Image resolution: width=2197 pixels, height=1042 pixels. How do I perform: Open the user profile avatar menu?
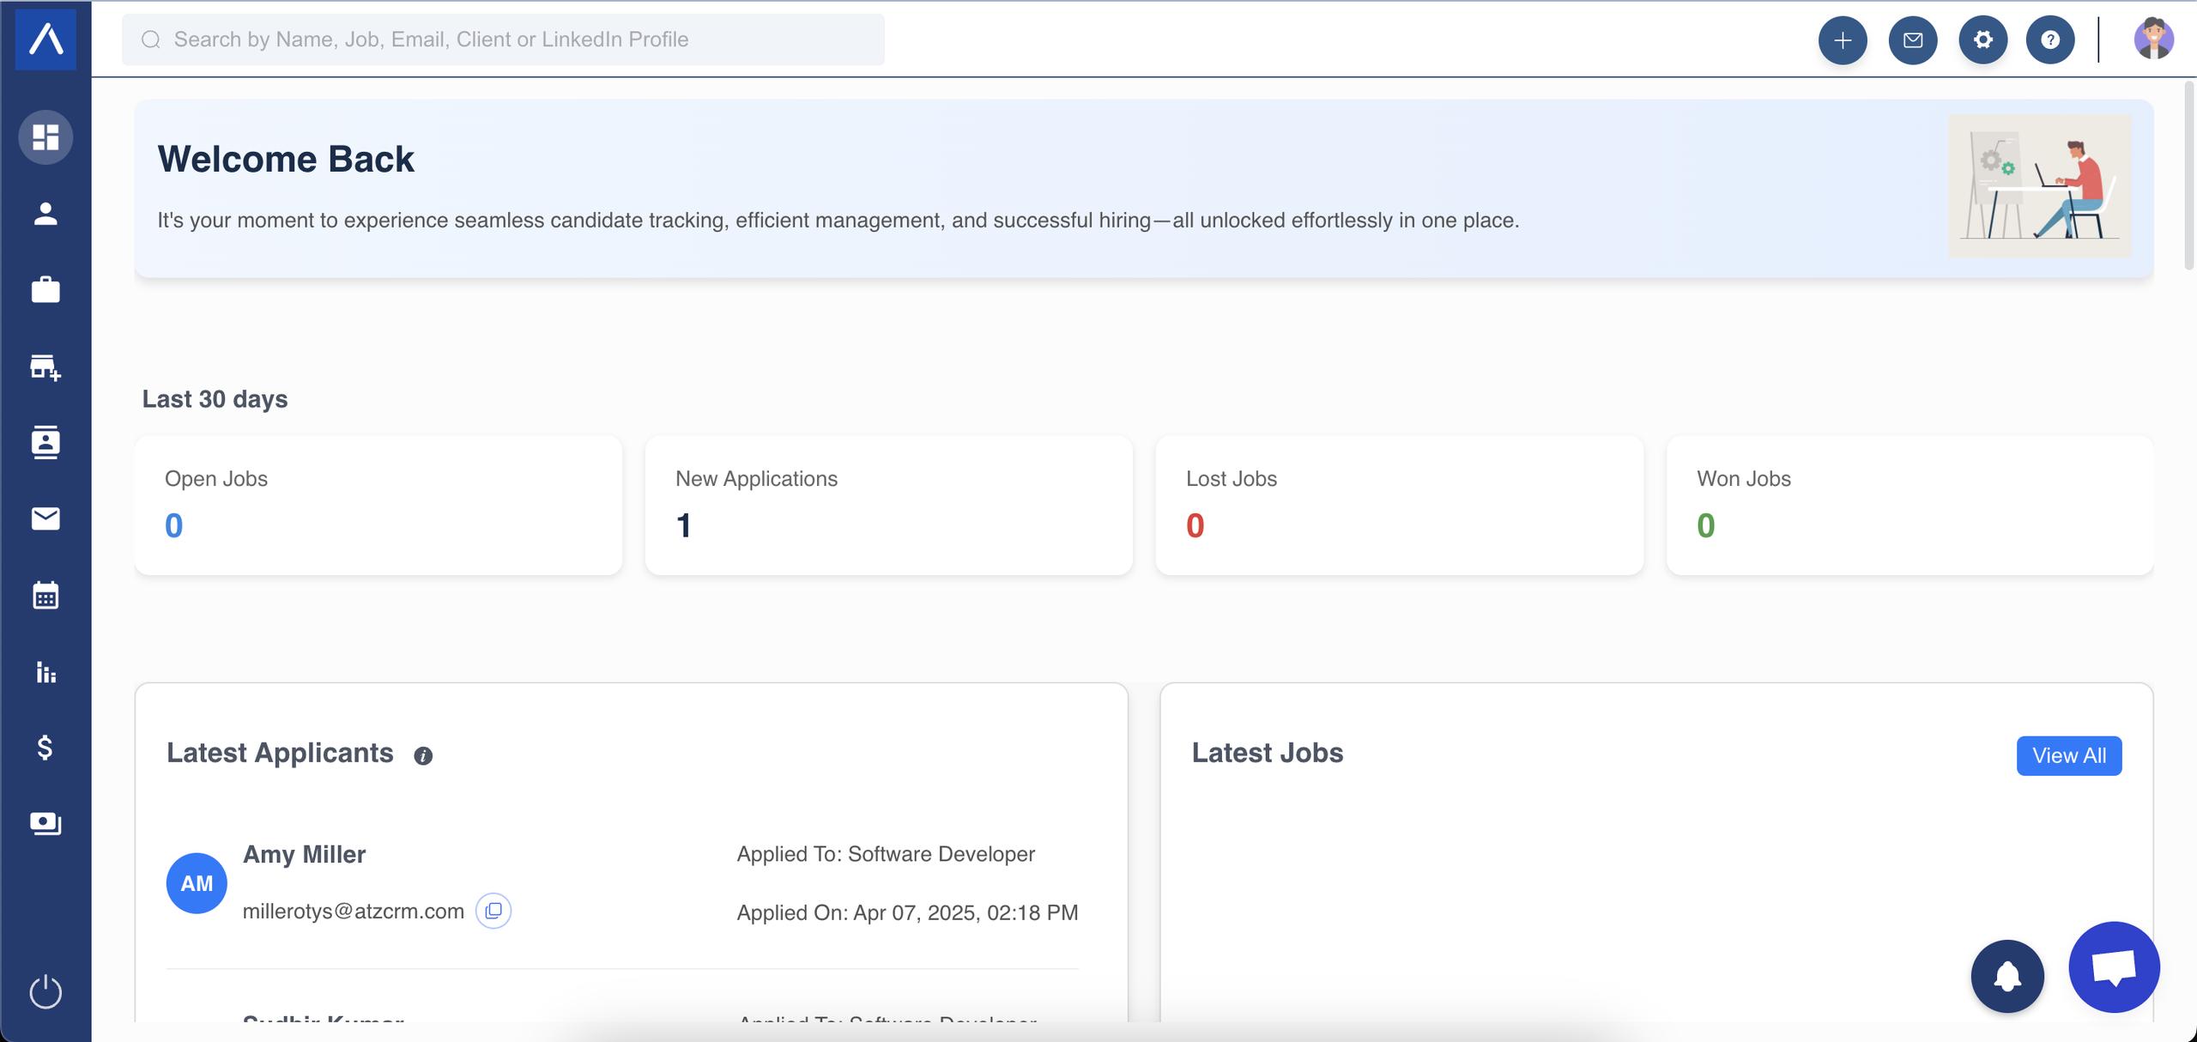point(2153,39)
